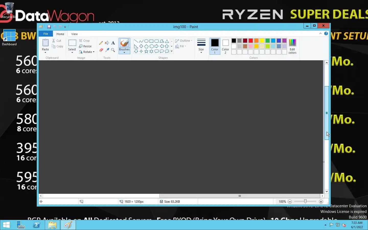Click the Save icon in title bar

[x=49, y=27]
